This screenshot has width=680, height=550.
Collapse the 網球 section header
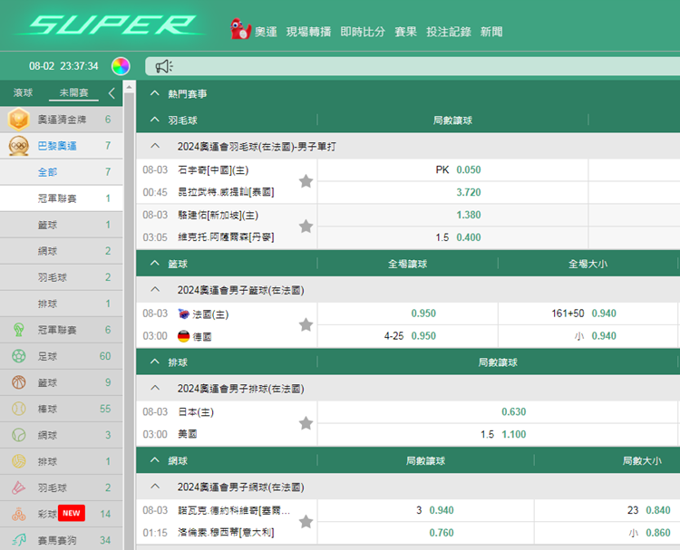pos(155,460)
